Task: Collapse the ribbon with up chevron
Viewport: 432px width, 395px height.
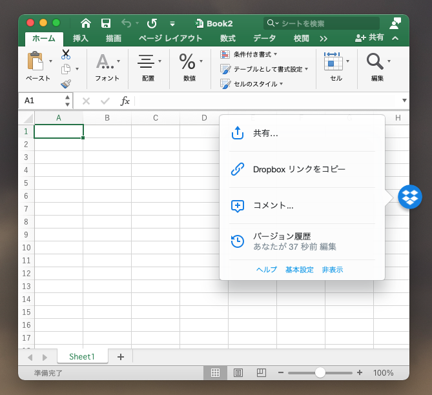Action: coord(395,38)
